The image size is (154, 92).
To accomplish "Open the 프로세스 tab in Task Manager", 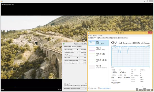I will (91, 38).
